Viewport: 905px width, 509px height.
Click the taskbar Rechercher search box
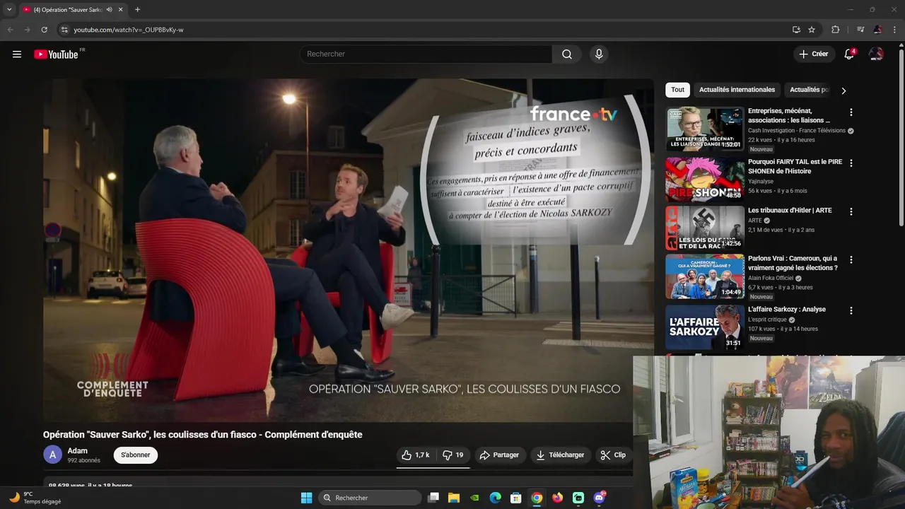[369, 498]
